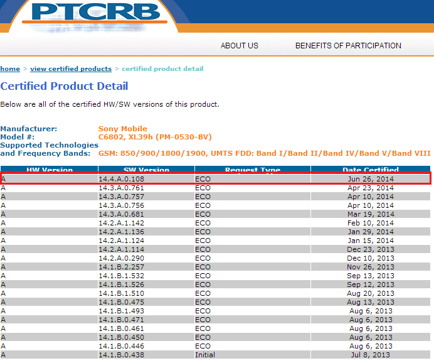
Task: Select date Jan 29, 2014 cell
Action: pos(371,232)
